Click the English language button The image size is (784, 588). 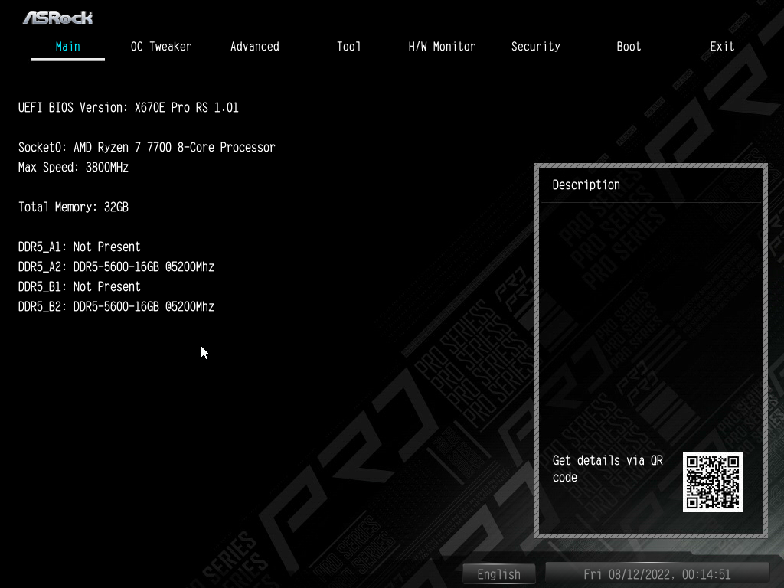(x=498, y=574)
